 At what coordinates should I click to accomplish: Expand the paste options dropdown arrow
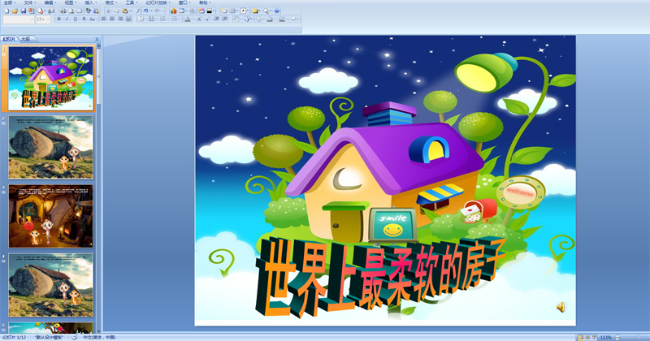[x=131, y=11]
